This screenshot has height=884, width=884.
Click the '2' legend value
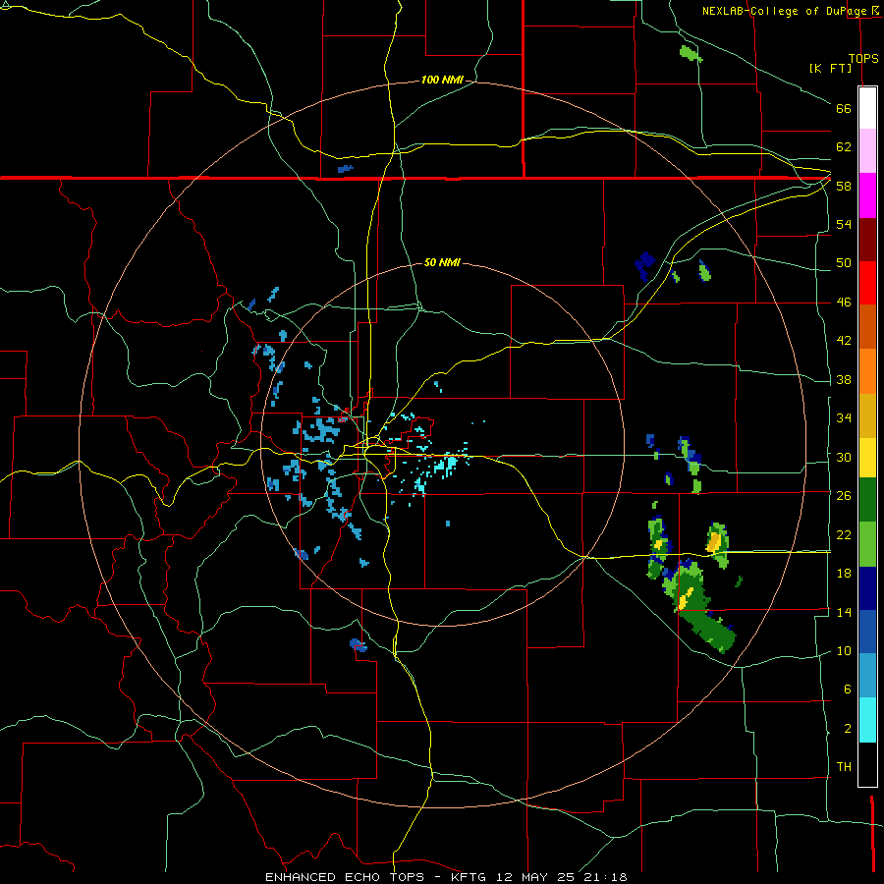point(848,729)
